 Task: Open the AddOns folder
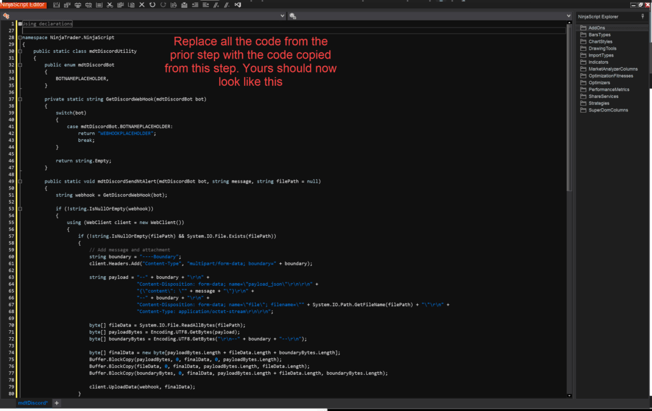tap(597, 28)
